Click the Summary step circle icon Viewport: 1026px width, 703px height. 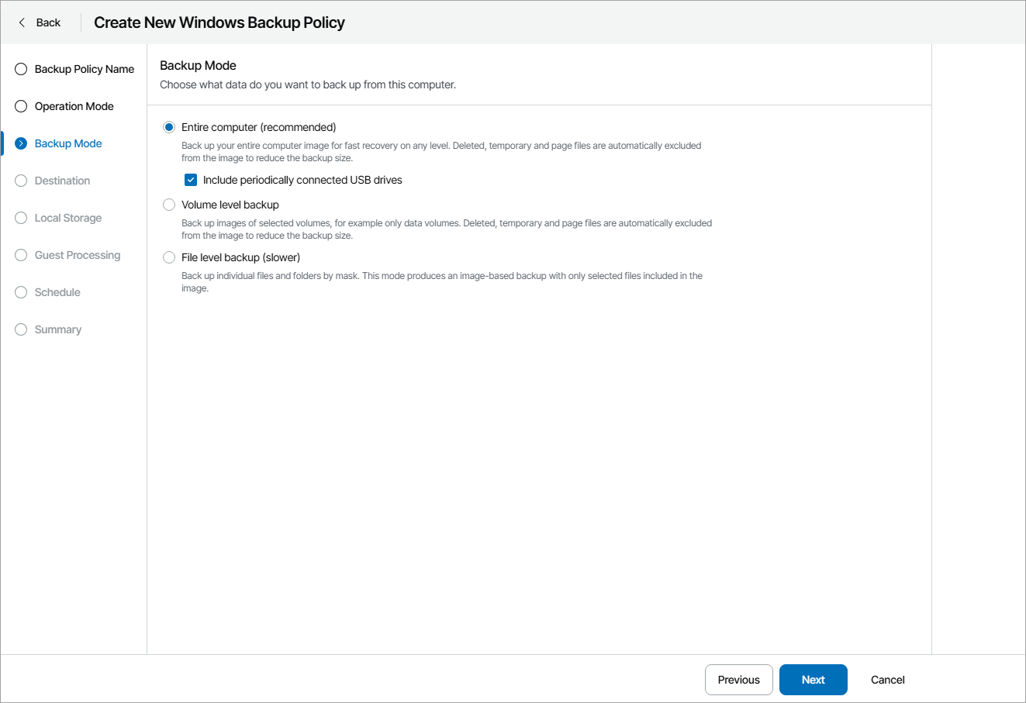[20, 329]
